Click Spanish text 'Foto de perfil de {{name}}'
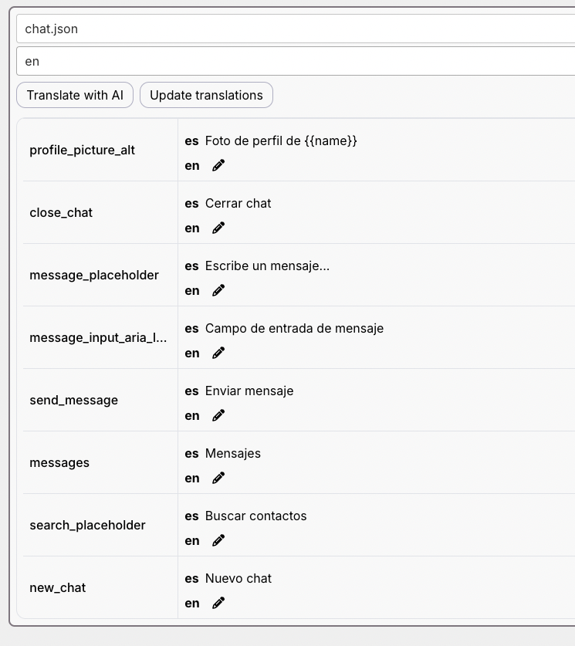The image size is (575, 646). (281, 141)
